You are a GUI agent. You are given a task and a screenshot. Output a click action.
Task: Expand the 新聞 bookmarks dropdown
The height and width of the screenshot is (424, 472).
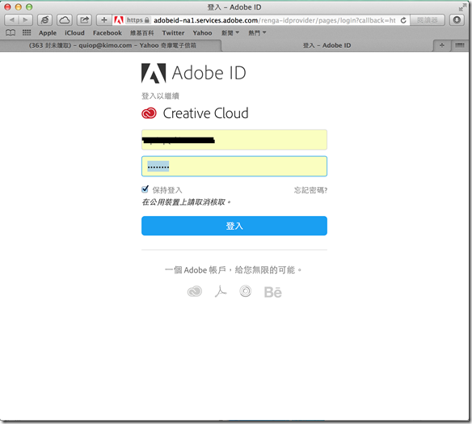(230, 32)
